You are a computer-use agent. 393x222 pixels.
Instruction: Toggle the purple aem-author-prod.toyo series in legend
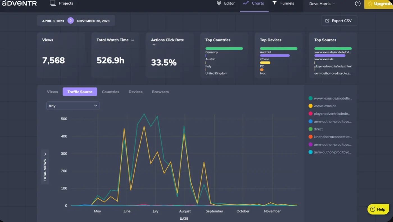tap(330, 144)
